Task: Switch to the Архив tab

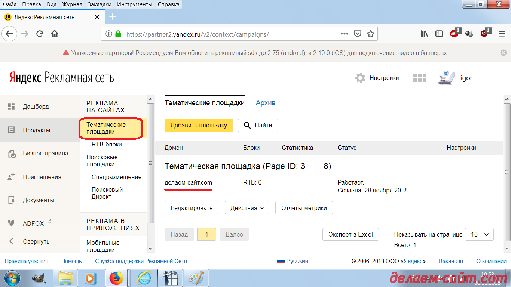Action: (266, 103)
